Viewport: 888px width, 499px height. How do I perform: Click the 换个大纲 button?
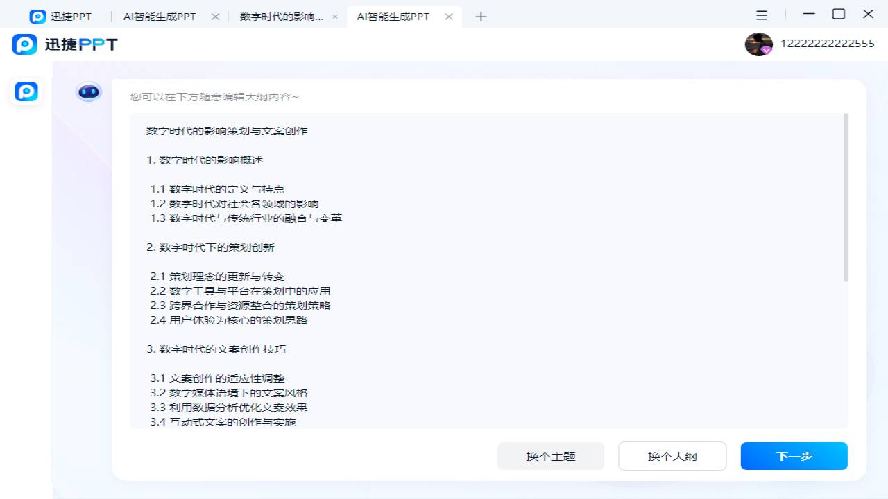click(672, 455)
